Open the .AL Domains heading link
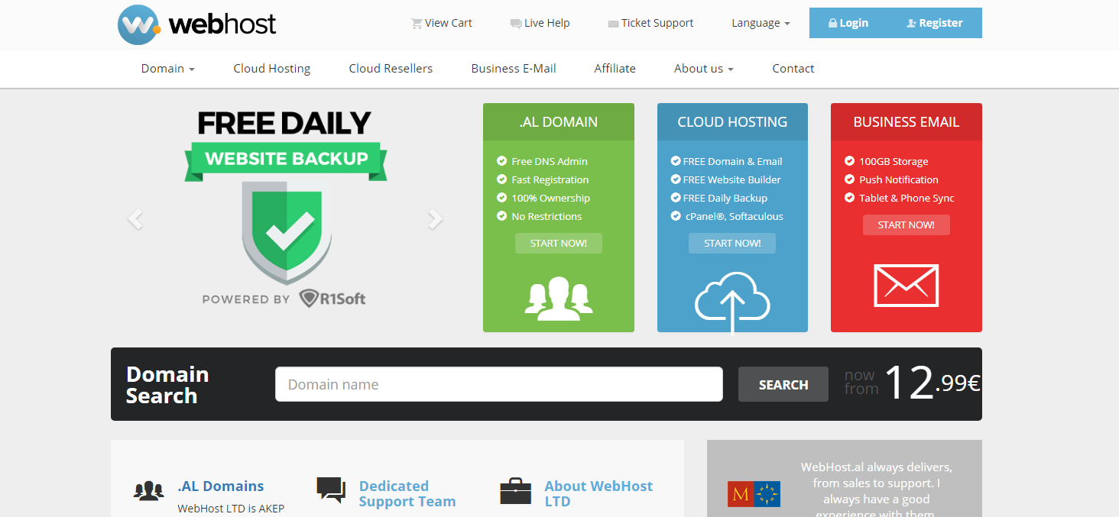Screen dimensions: 1119x517 [x=221, y=486]
